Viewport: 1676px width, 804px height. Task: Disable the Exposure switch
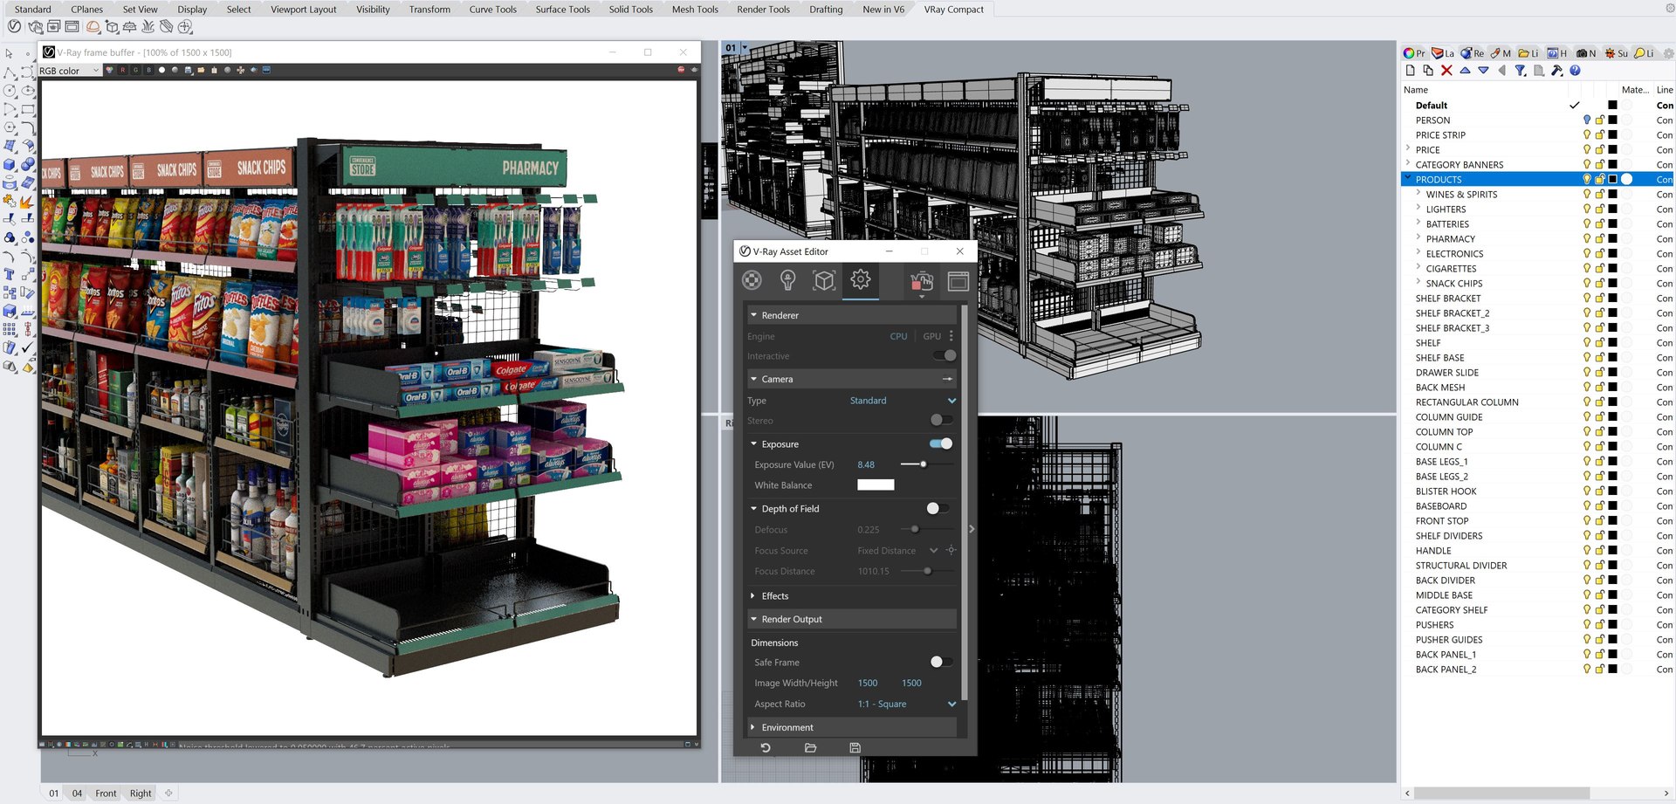[x=941, y=443]
